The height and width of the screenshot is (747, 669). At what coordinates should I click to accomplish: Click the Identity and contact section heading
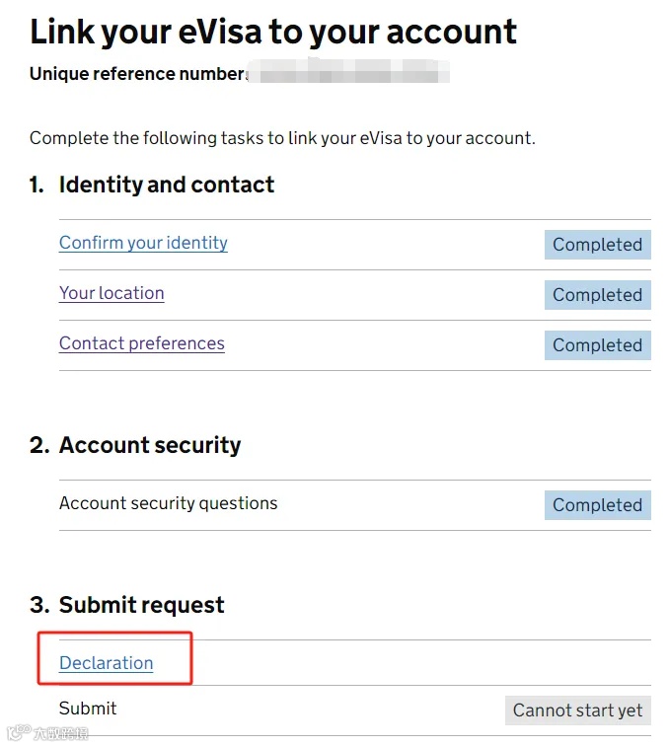point(167,185)
